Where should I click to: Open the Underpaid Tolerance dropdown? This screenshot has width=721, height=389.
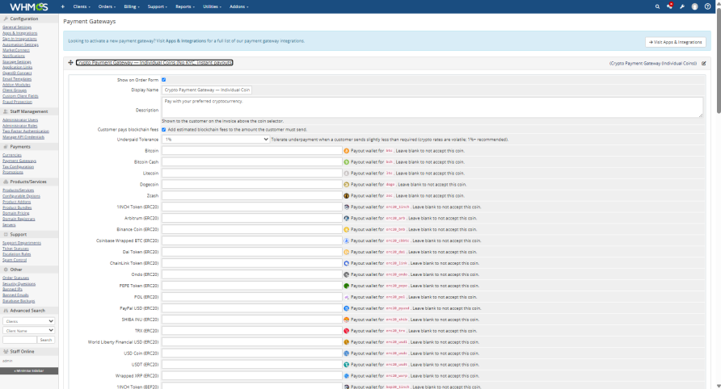pos(216,139)
